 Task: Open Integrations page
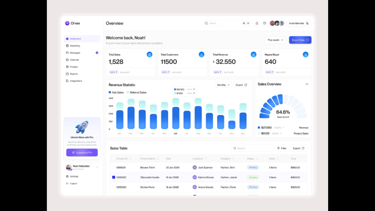82,81
